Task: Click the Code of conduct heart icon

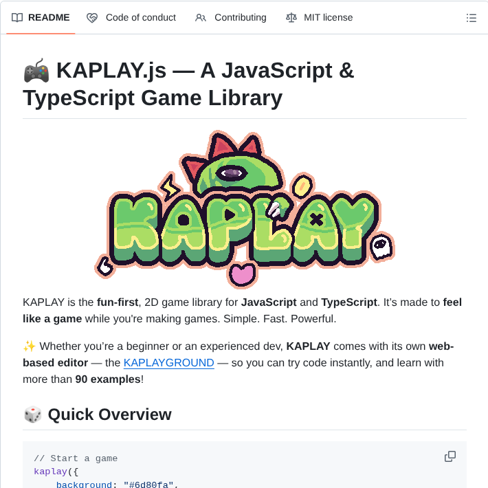Action: coord(92,18)
